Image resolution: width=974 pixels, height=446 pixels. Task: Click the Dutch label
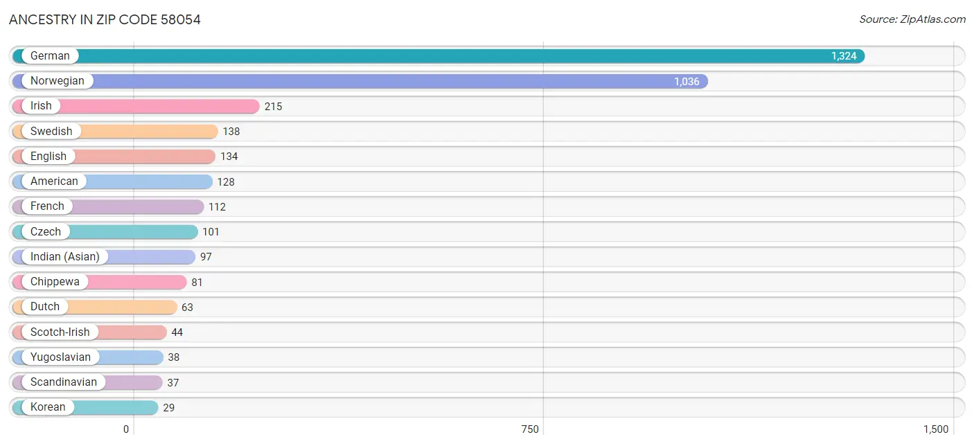pos(45,307)
